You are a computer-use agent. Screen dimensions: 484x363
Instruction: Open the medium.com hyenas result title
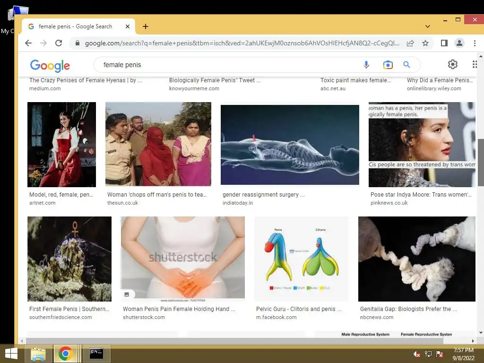point(86,80)
